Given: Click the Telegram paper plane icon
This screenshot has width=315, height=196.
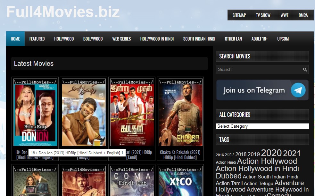Looking at the screenshot, I should click(x=298, y=90).
